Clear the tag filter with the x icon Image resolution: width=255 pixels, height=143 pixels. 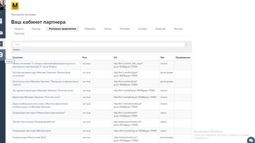coord(186,44)
